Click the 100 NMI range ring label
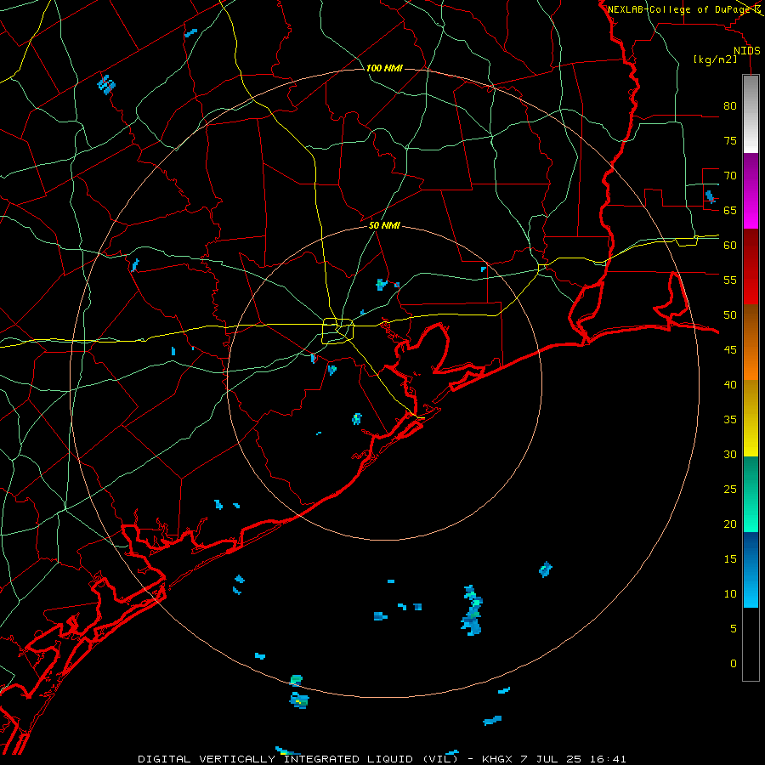765x765 pixels. (x=384, y=68)
